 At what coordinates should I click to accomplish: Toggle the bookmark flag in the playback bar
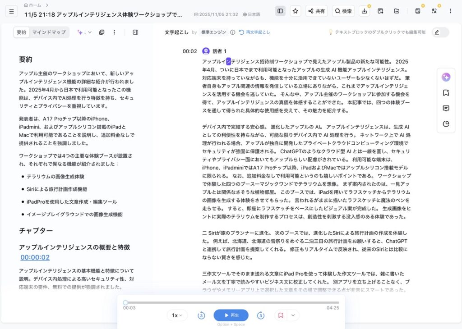point(281,315)
